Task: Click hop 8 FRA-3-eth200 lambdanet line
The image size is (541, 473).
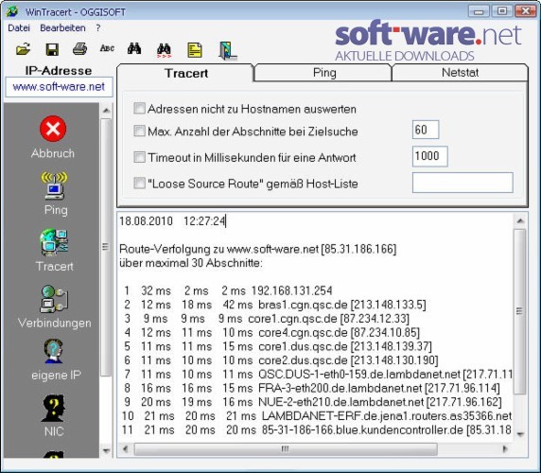Action: (x=311, y=388)
